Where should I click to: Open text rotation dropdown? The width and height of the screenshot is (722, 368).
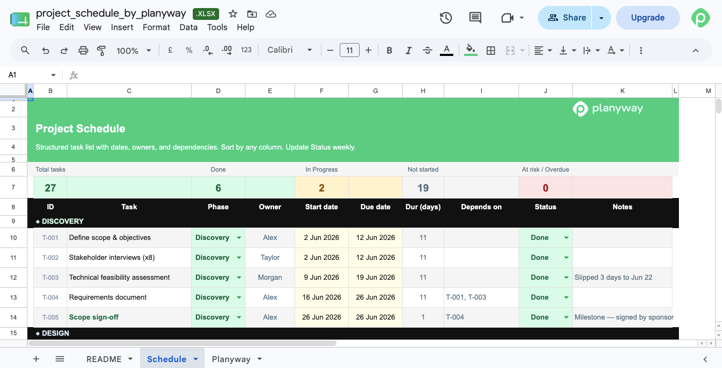616,50
